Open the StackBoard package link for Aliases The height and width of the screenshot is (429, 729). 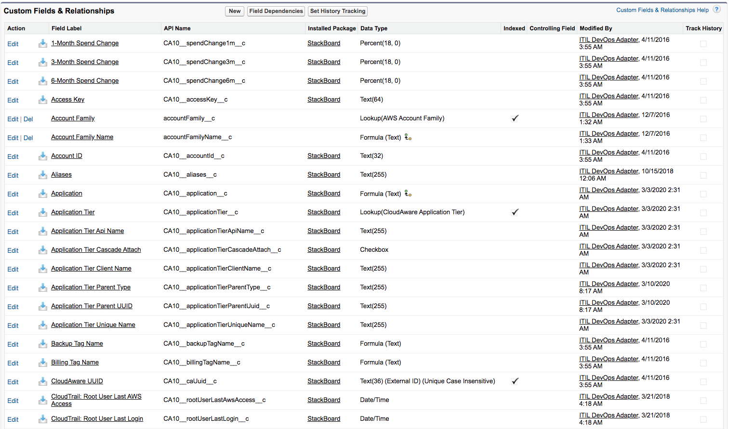pyautogui.click(x=324, y=175)
